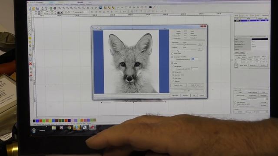Click the layer list horizontal scrollbar
The image size is (278, 156).
251,36
